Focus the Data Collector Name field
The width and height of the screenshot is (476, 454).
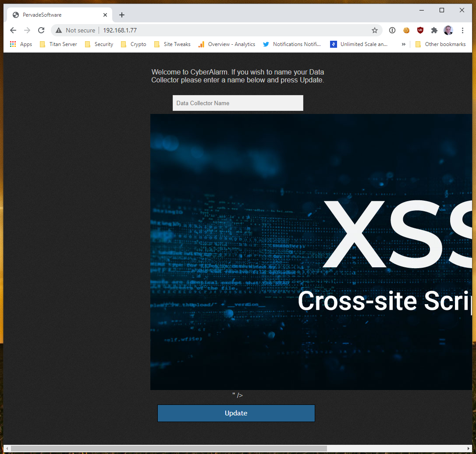[238, 103]
